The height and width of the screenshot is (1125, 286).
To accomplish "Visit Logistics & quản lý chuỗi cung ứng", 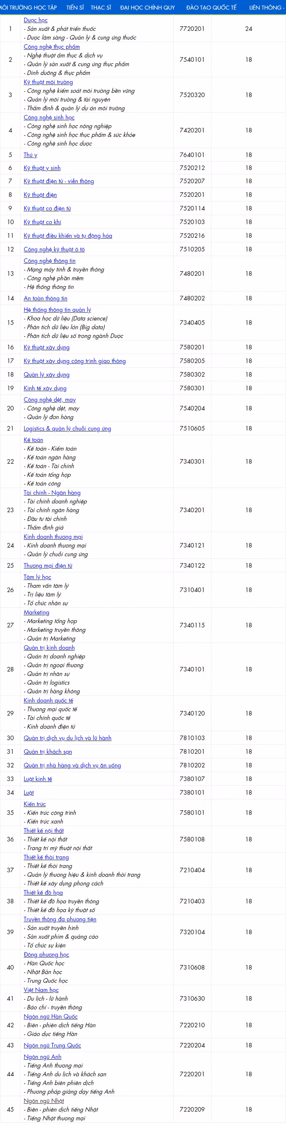I will tap(67, 428).
